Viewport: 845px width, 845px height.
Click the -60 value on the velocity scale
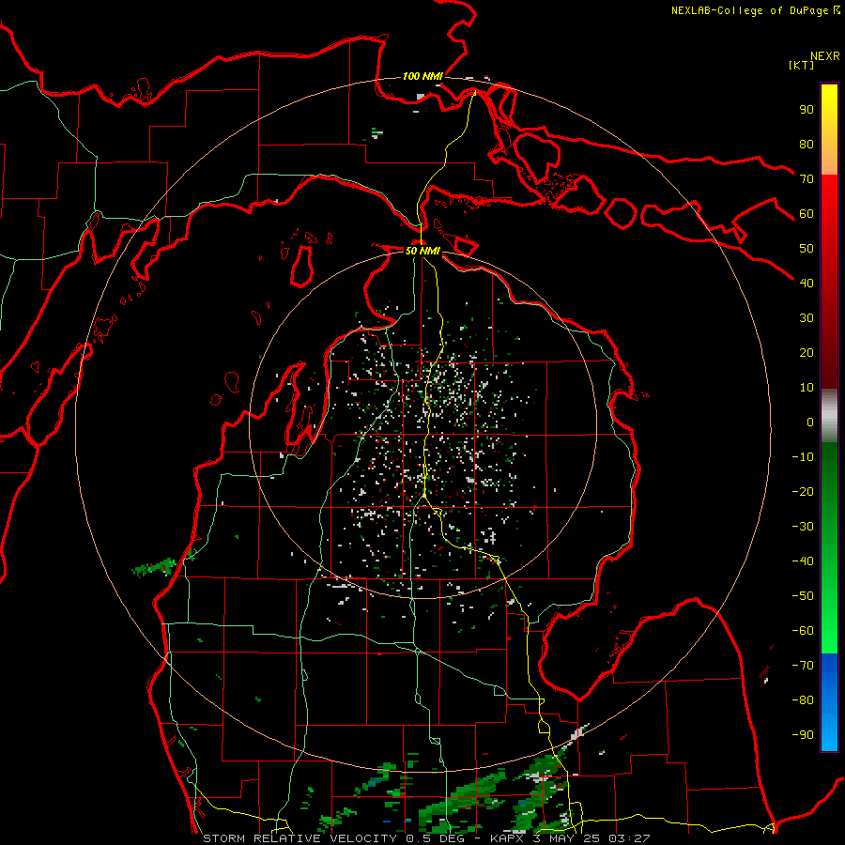point(803,631)
